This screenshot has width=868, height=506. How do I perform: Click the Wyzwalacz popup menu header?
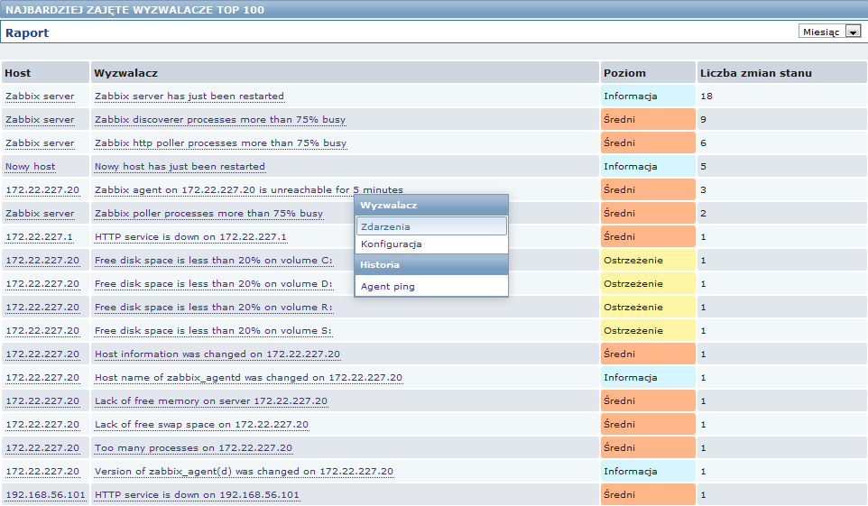pos(431,206)
